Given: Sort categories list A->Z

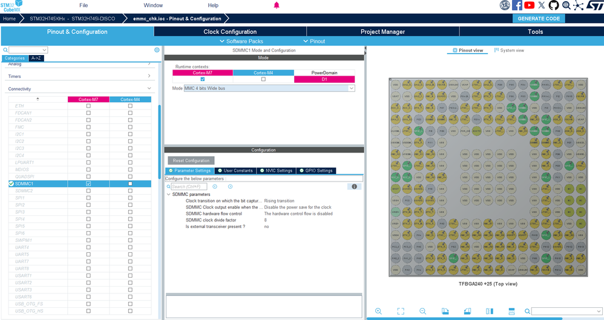Looking at the screenshot, I should pyautogui.click(x=36, y=58).
